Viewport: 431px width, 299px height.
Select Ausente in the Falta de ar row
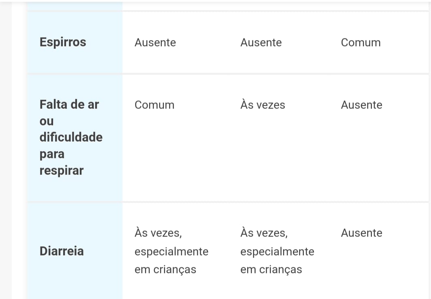(361, 105)
